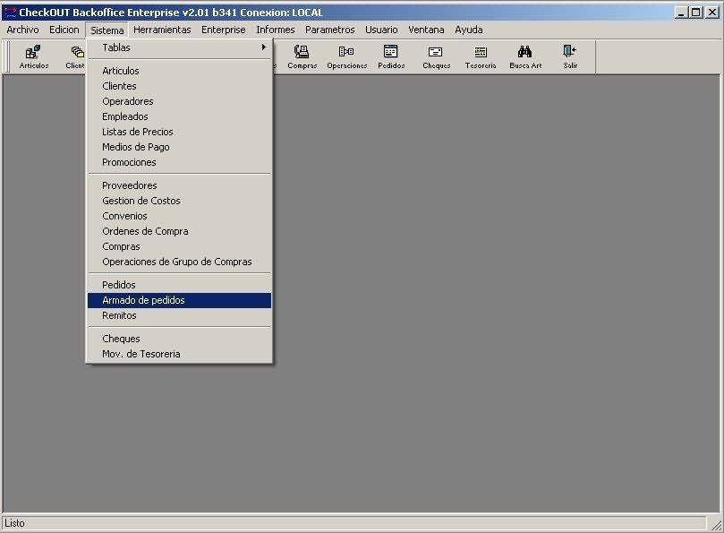
Task: Open the Usuario menu
Action: (381, 30)
